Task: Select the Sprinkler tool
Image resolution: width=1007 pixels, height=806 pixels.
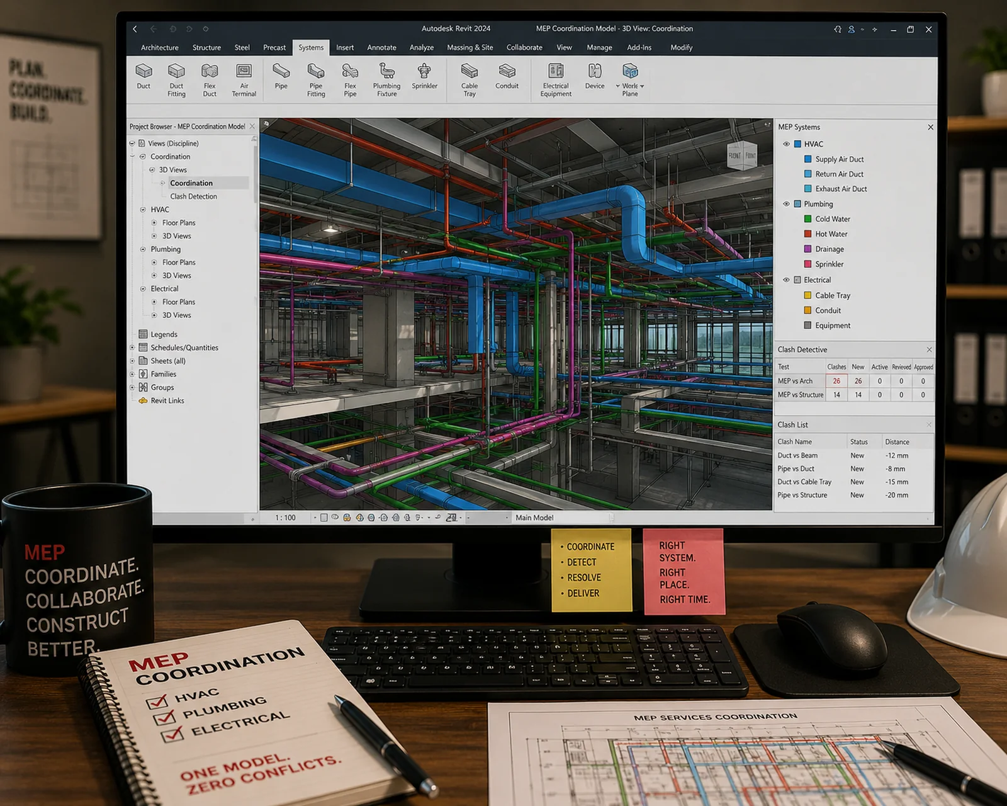Action: pyautogui.click(x=424, y=76)
